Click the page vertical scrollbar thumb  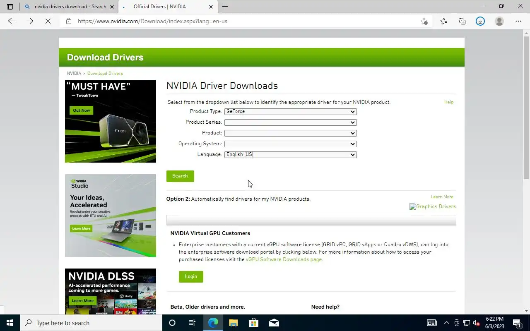526,108
